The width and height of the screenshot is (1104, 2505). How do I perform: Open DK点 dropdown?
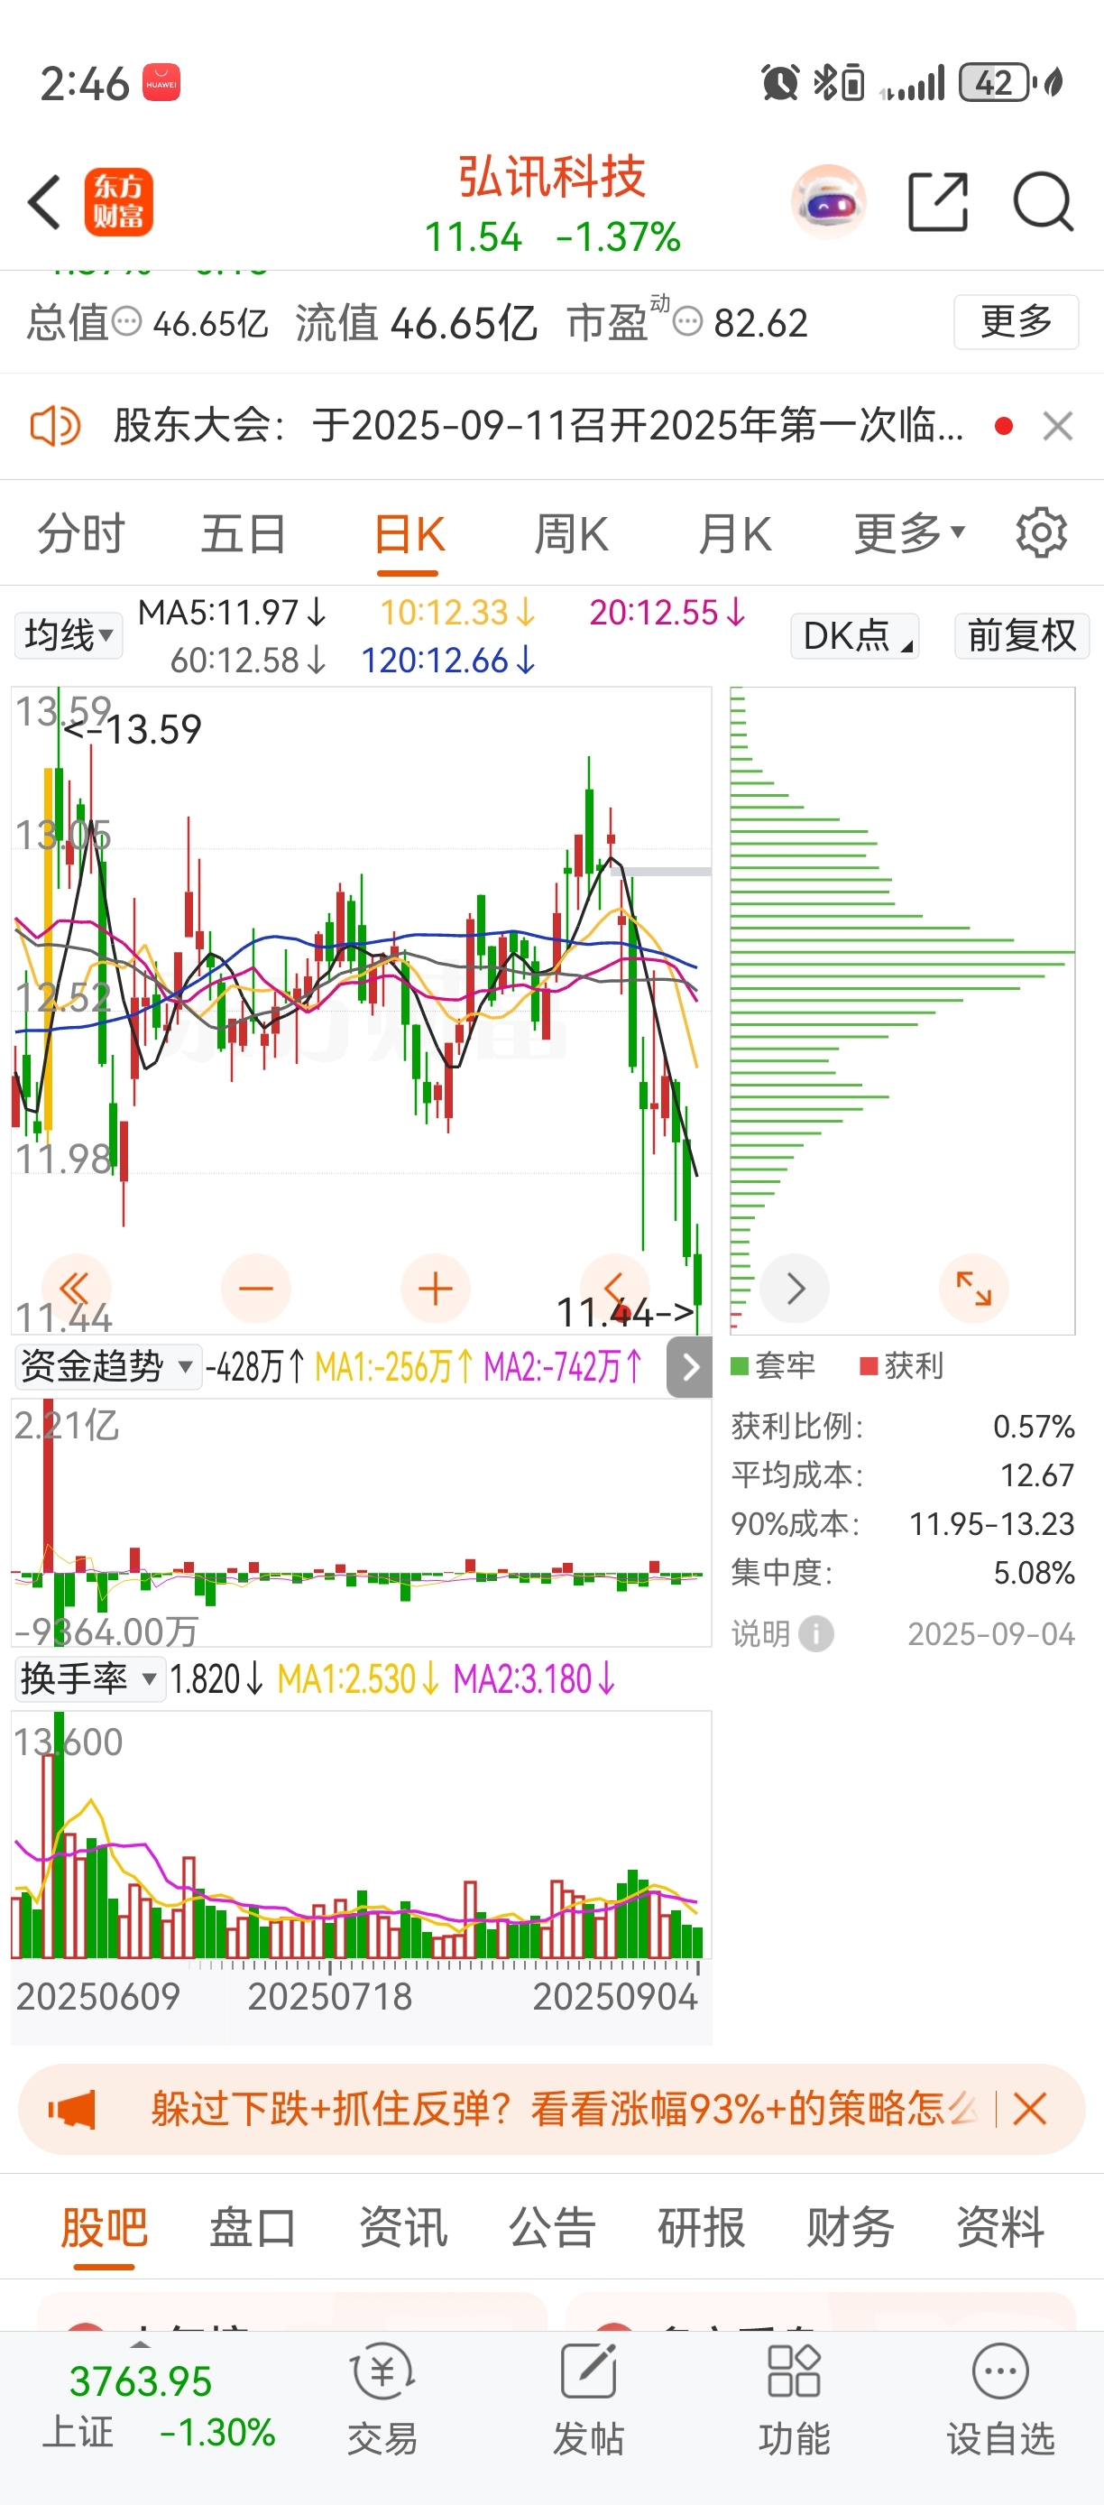click(x=854, y=636)
